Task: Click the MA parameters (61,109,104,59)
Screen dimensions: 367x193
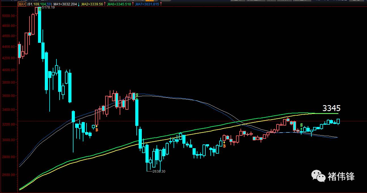Action: [x=40, y=4]
